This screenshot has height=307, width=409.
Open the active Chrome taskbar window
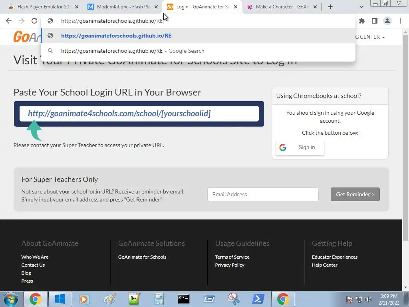point(283,299)
